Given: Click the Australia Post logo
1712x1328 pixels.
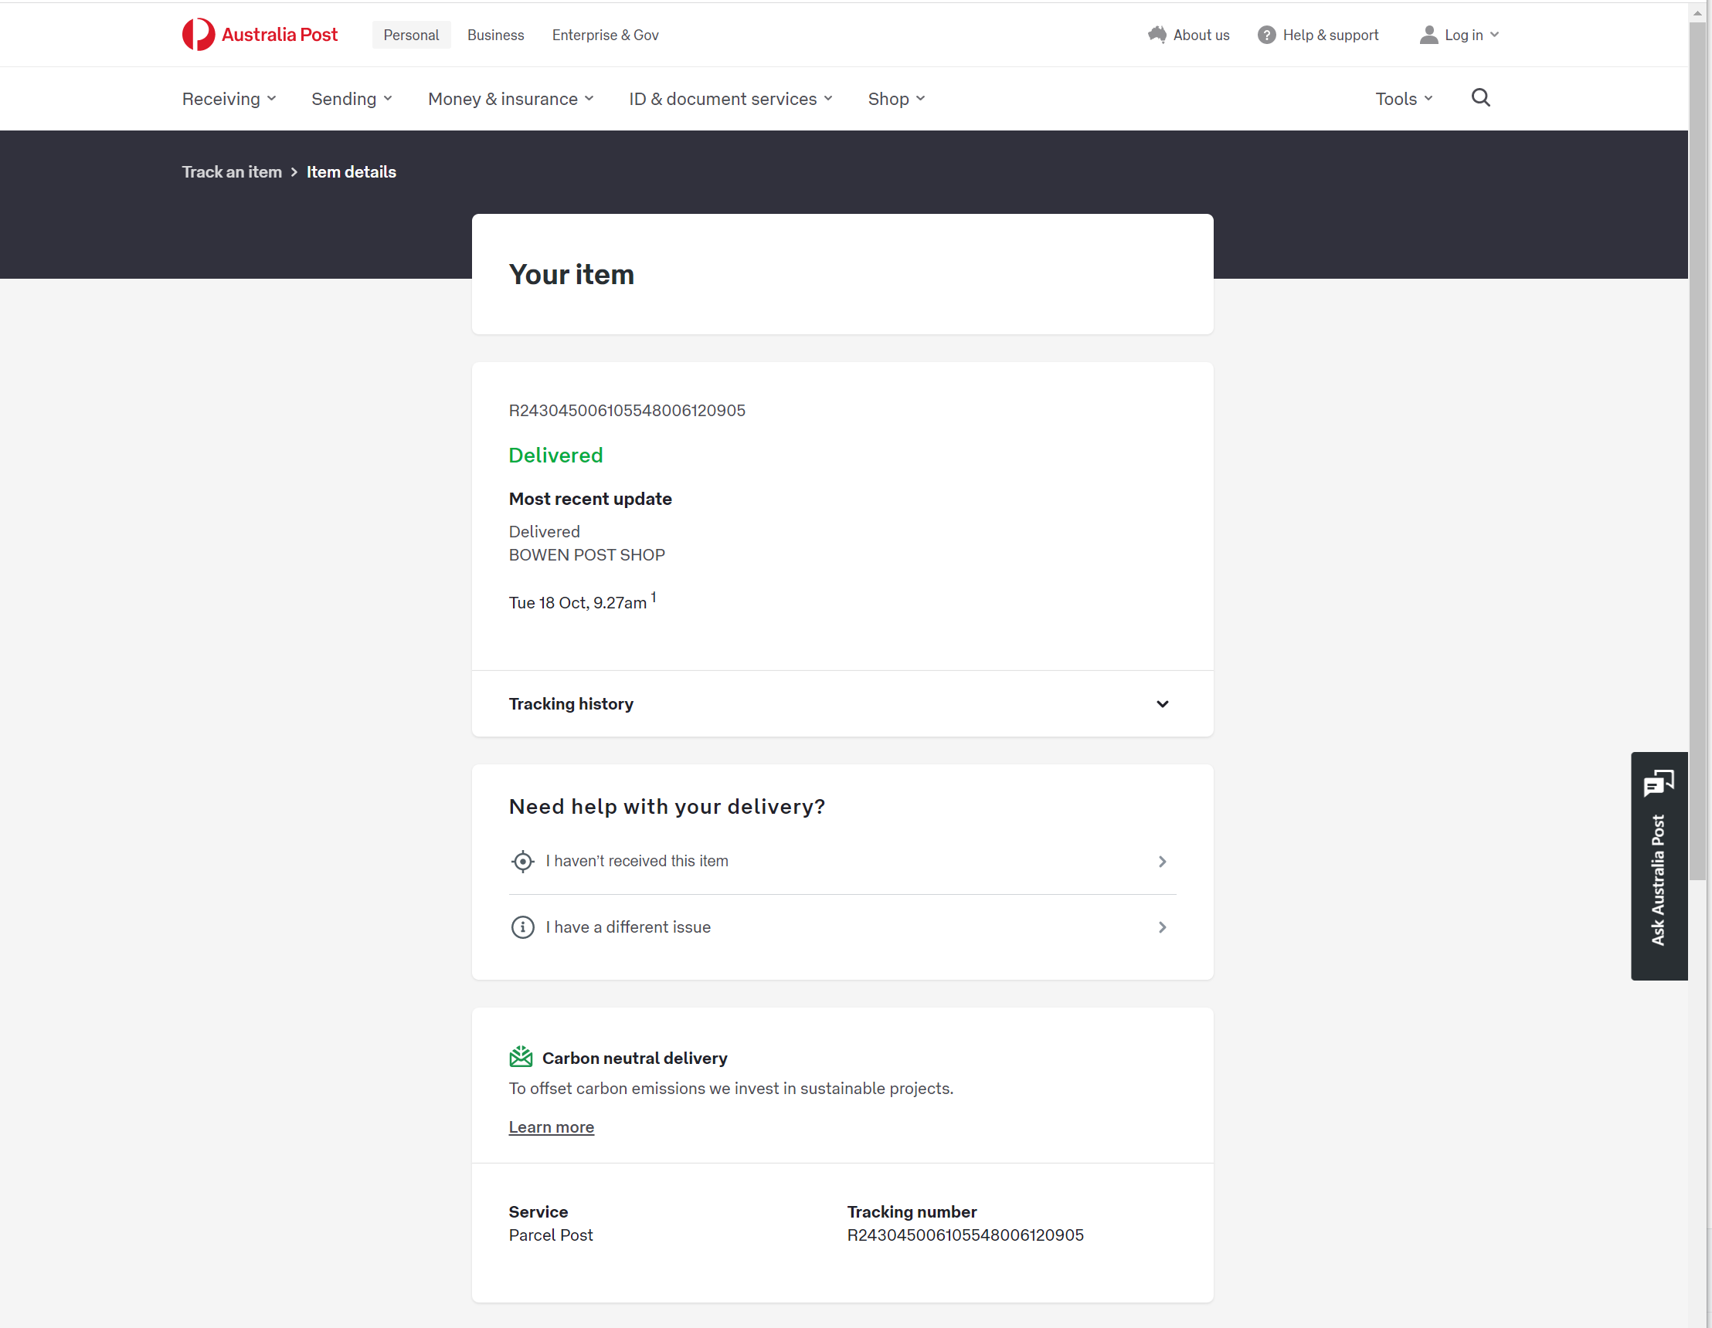Looking at the screenshot, I should pos(260,35).
